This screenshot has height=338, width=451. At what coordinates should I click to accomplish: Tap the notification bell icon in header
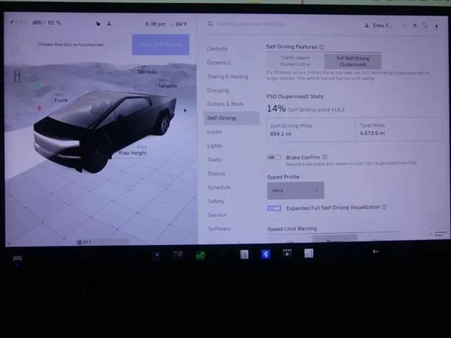point(436,27)
